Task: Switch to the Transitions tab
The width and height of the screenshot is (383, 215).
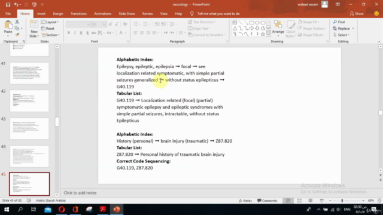Action: pos(78,14)
